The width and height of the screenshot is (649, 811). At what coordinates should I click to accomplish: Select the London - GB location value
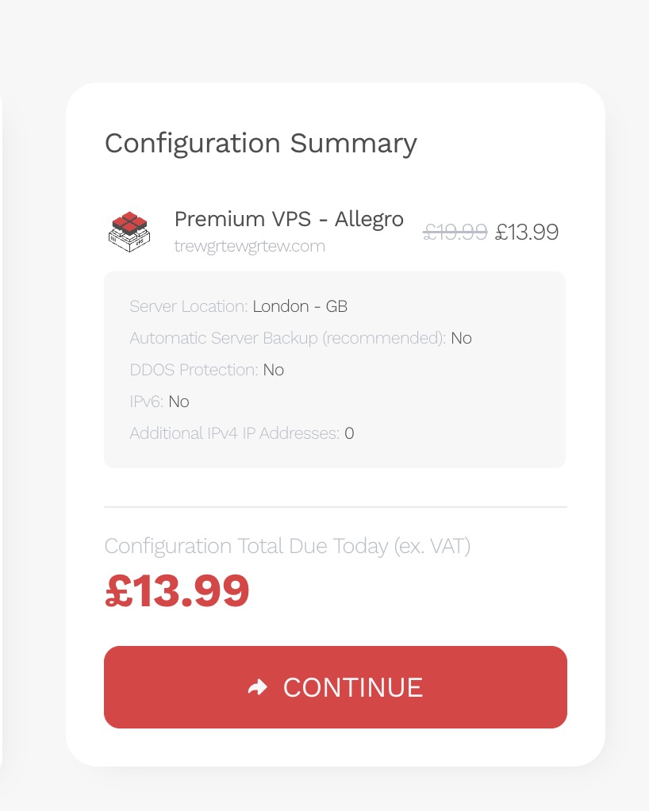[x=300, y=306]
